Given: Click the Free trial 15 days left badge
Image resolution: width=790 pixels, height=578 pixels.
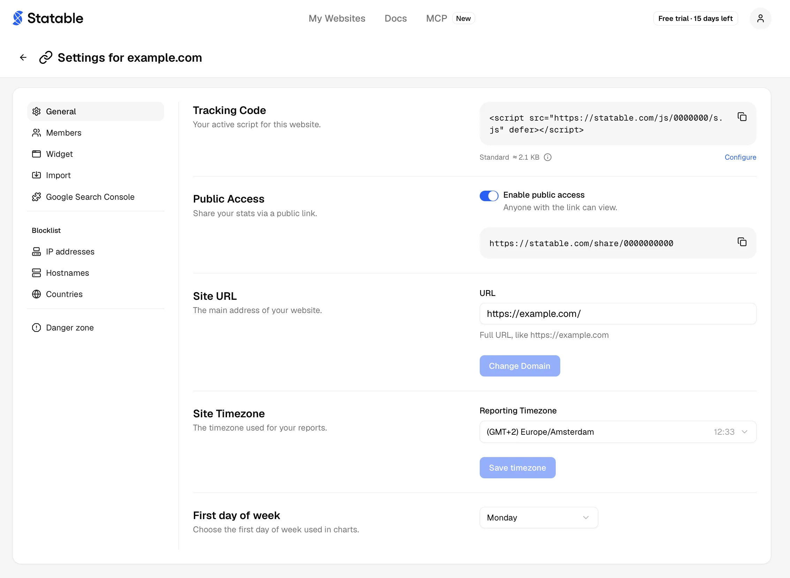Looking at the screenshot, I should pos(695,18).
